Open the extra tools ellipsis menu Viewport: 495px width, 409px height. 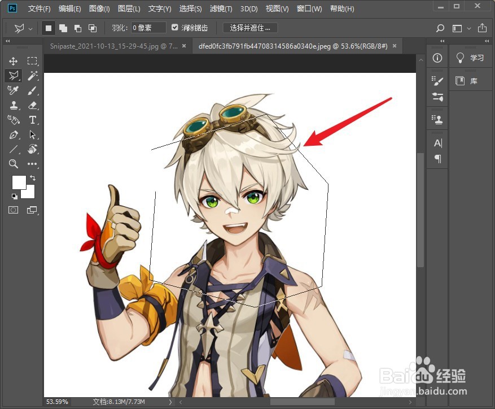coord(32,164)
